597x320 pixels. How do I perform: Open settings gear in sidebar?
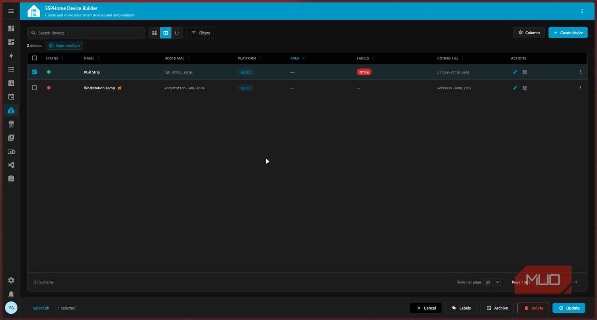(11, 280)
